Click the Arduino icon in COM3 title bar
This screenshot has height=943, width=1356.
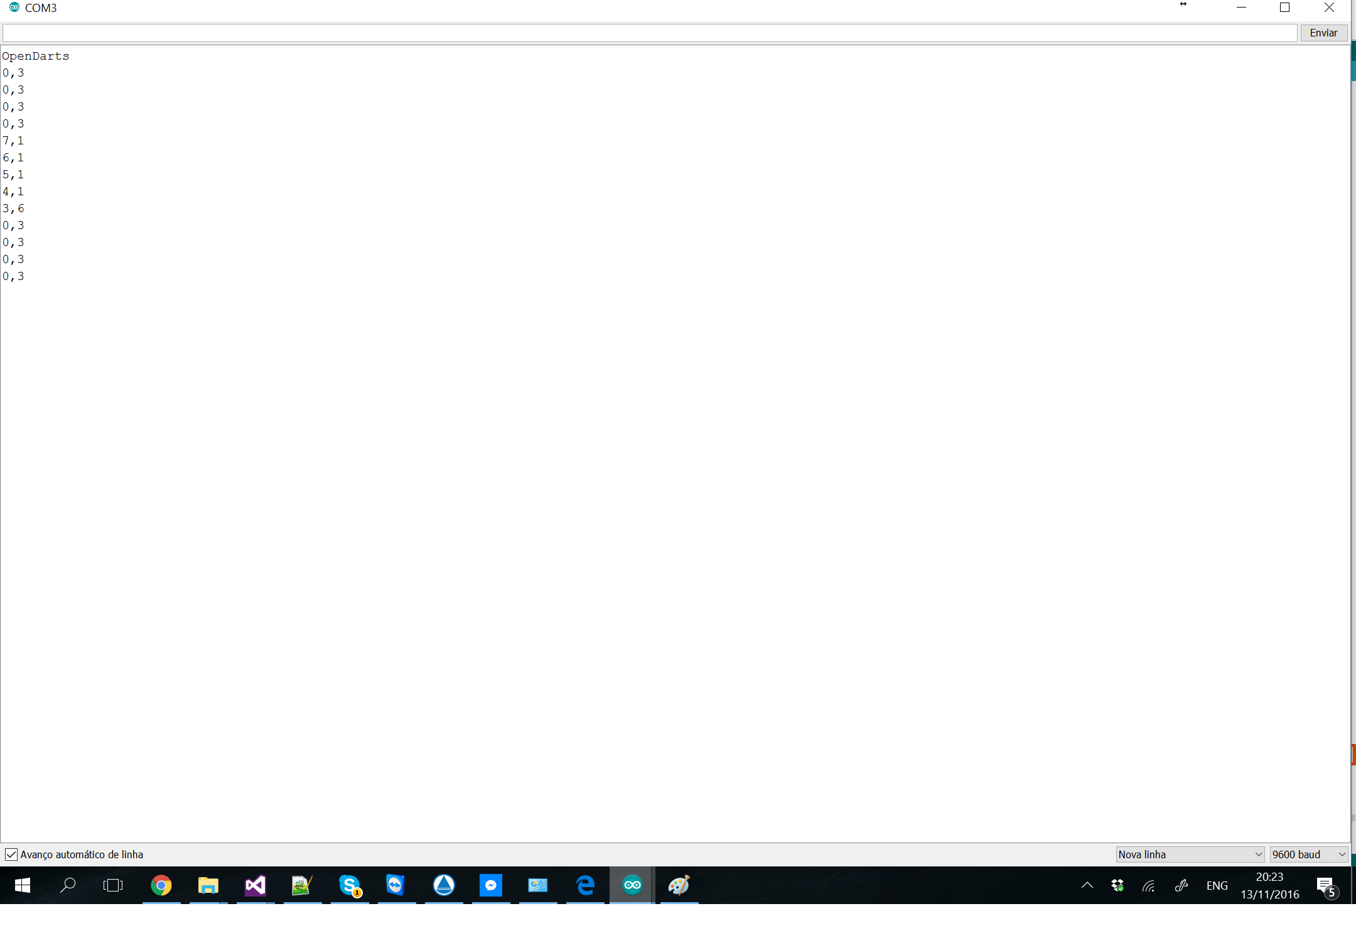pyautogui.click(x=14, y=8)
